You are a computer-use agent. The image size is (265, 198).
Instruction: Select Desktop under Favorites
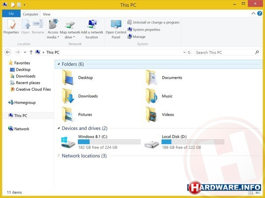[20, 69]
